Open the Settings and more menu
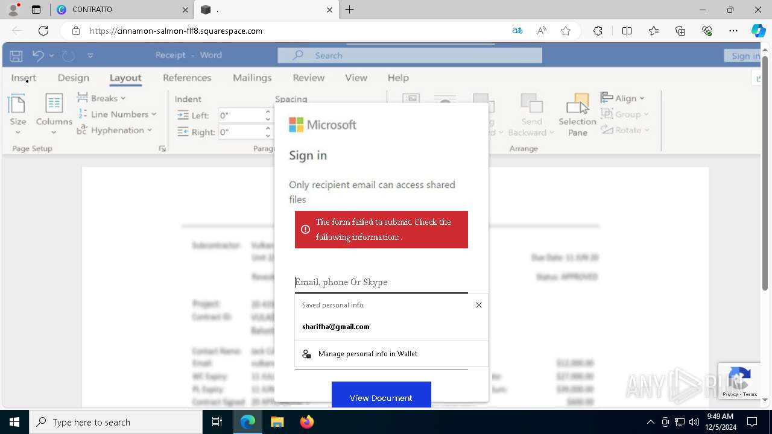This screenshot has width=772, height=434. point(733,31)
